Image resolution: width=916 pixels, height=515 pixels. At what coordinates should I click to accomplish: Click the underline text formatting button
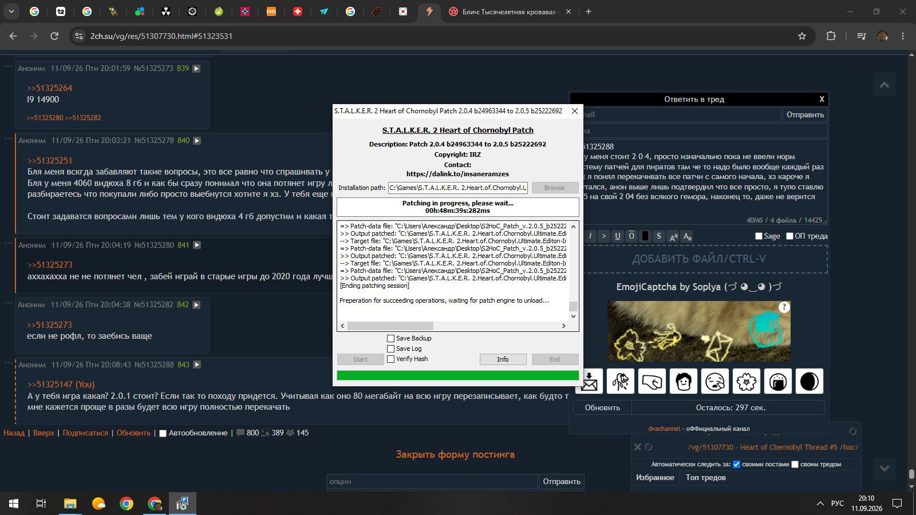click(618, 236)
